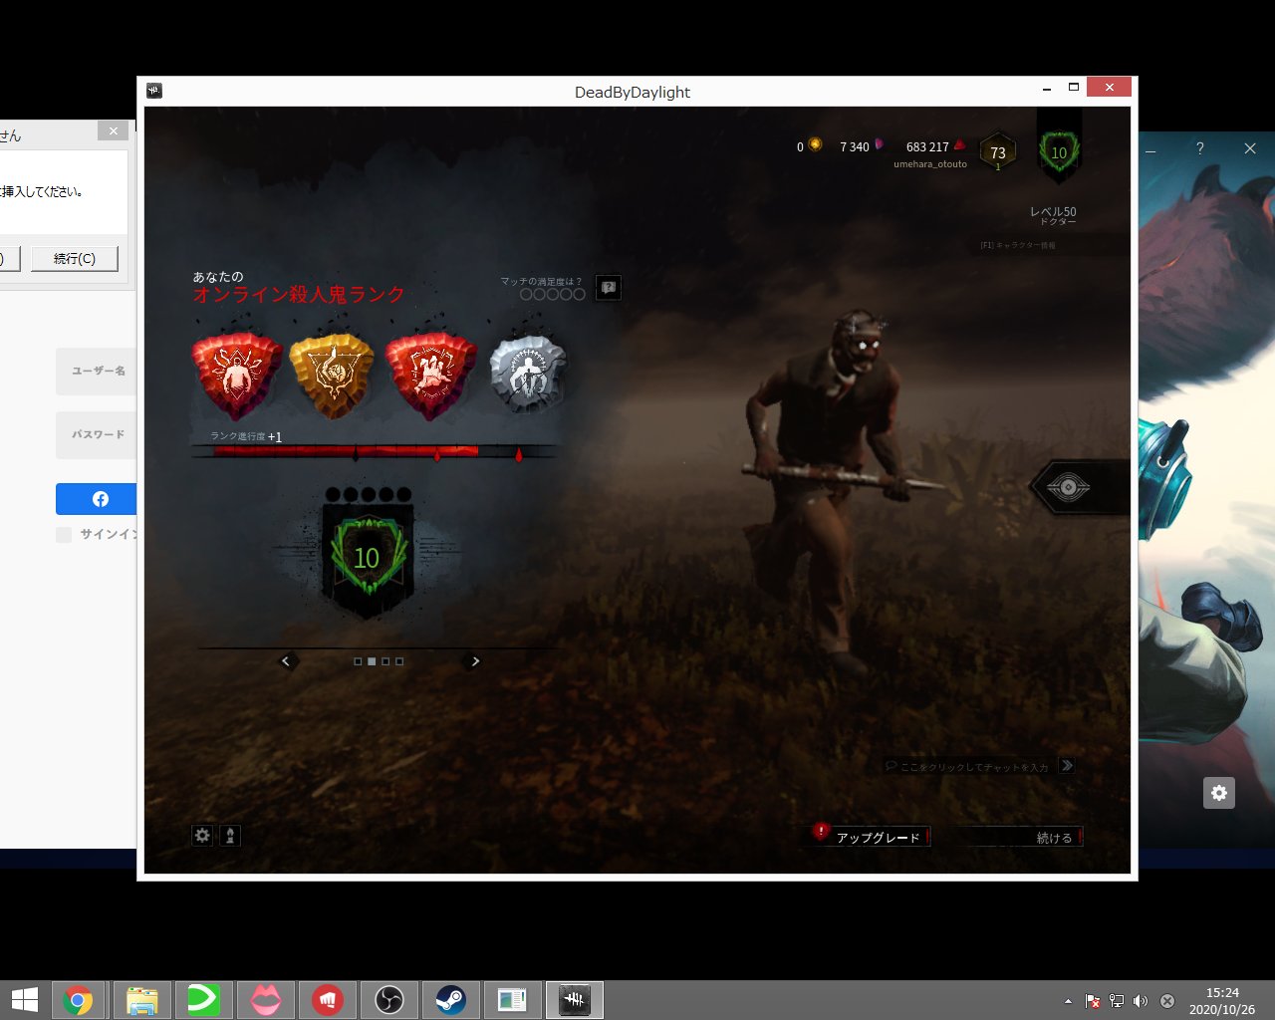This screenshot has height=1020, width=1275.
Task: Click the top-right rank 10 green badge
Action: (1059, 152)
